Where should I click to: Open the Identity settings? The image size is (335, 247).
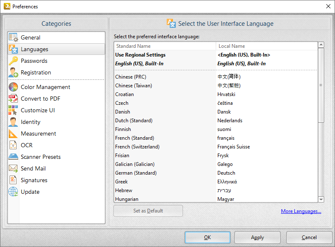[x=31, y=122]
